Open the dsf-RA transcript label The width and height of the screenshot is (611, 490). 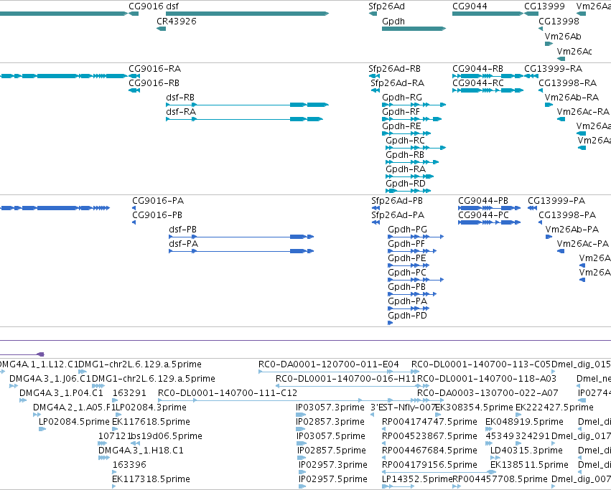pyautogui.click(x=181, y=112)
